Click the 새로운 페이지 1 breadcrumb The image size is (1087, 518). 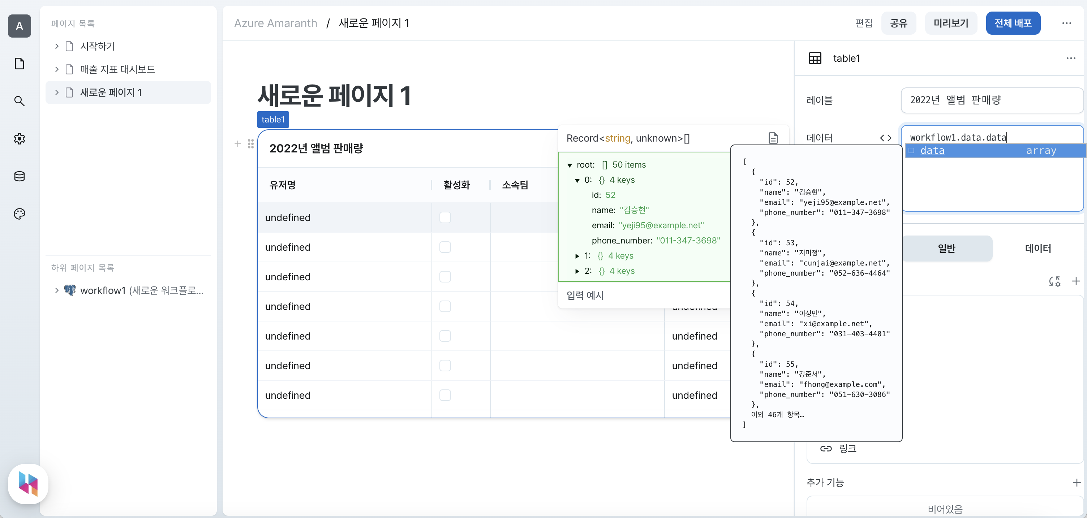(374, 23)
